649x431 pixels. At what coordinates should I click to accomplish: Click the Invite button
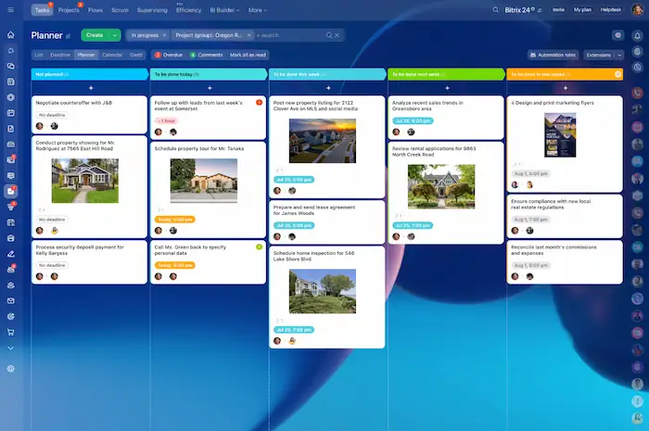[x=558, y=9]
